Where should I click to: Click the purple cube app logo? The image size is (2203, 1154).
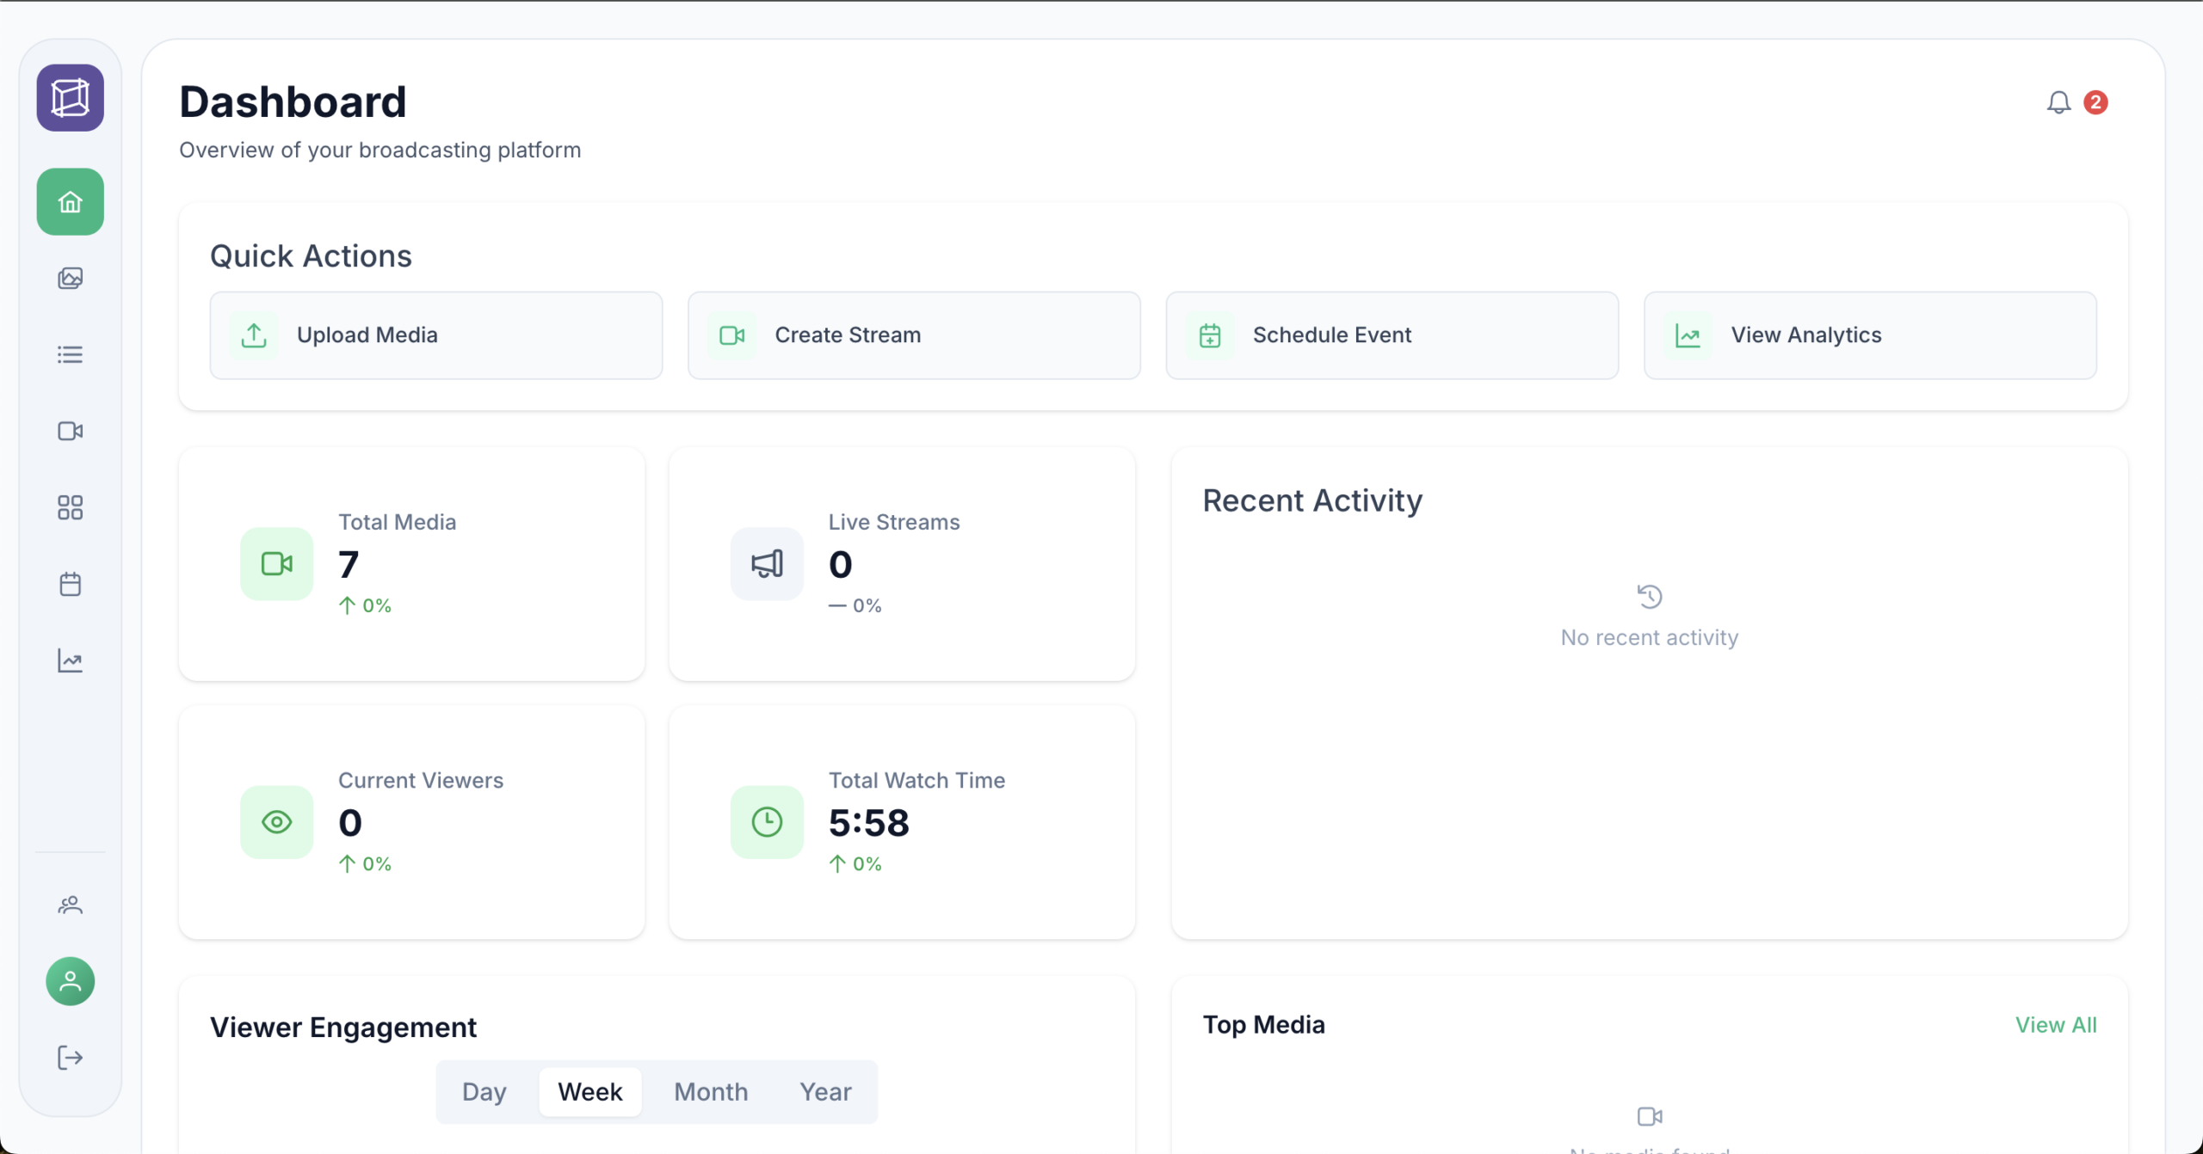71,98
